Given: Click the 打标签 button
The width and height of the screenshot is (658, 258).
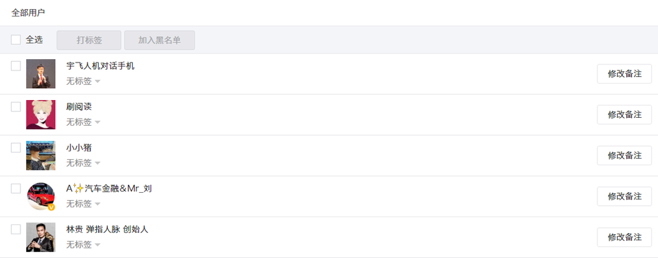Looking at the screenshot, I should (x=89, y=40).
